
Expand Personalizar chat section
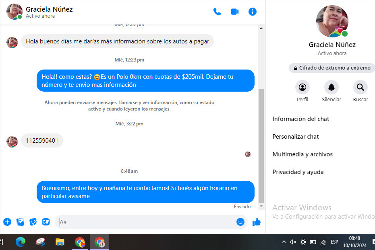coord(296,137)
